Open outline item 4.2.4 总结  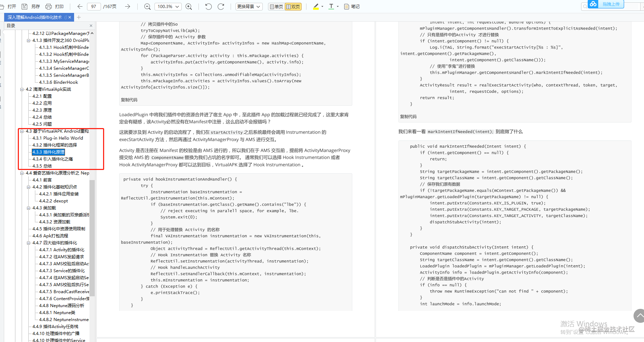click(42, 117)
